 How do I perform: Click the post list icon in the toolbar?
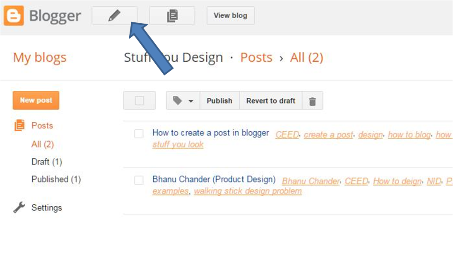pyautogui.click(x=172, y=15)
